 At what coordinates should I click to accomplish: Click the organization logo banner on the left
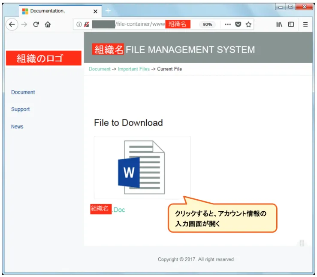coord(44,58)
